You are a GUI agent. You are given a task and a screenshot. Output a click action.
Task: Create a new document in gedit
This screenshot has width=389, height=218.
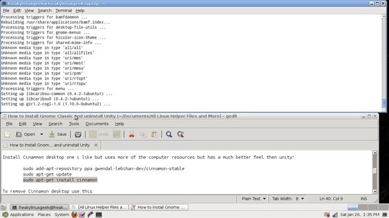(x=7, y=134)
